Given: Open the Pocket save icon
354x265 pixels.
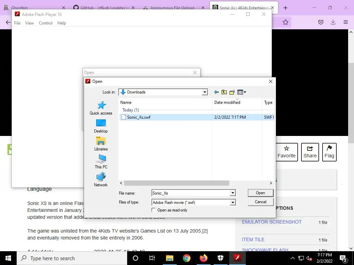Looking at the screenshot, I should (321, 22).
